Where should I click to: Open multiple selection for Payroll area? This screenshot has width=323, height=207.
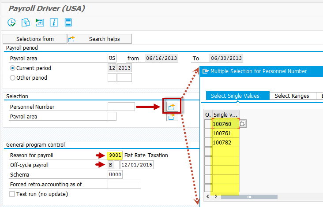172,117
